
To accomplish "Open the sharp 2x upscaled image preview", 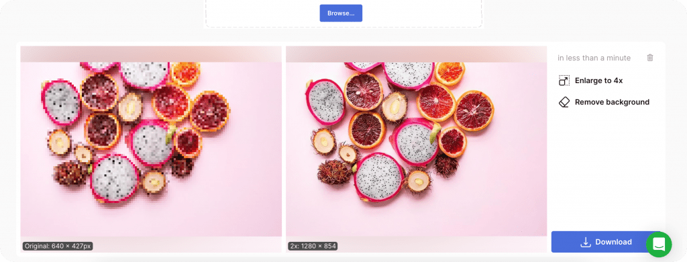I will coord(416,149).
